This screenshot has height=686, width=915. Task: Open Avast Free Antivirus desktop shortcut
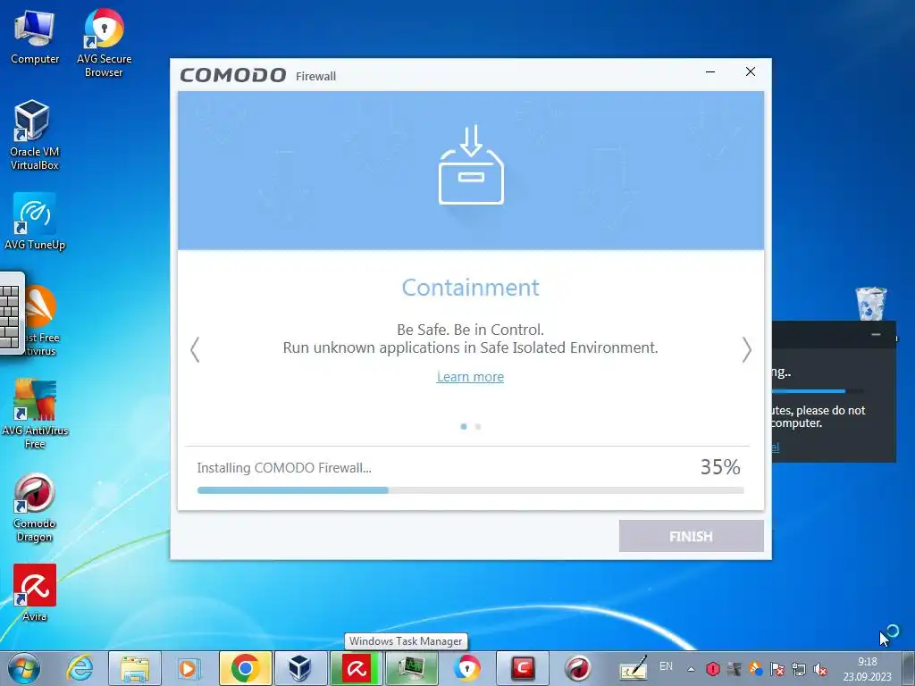pyautogui.click(x=41, y=321)
